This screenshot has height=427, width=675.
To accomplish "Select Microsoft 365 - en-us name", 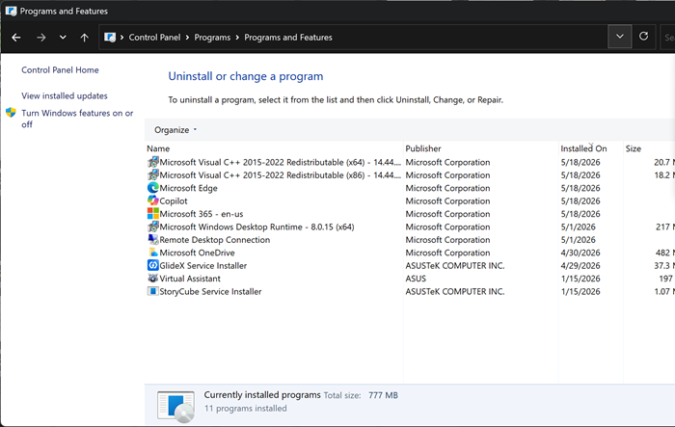I will tap(202, 214).
